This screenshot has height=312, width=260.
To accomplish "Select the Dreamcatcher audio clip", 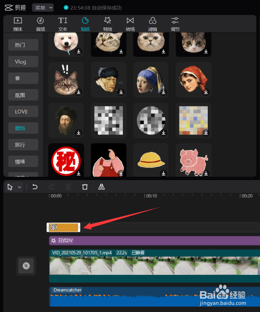I will tap(154, 296).
